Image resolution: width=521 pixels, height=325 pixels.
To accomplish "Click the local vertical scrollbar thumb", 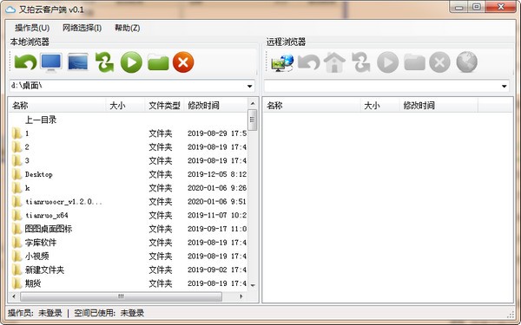I will (x=253, y=120).
